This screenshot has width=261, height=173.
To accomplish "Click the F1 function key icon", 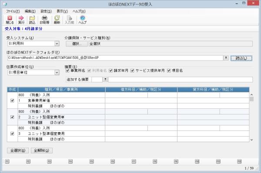I will 7,161.
